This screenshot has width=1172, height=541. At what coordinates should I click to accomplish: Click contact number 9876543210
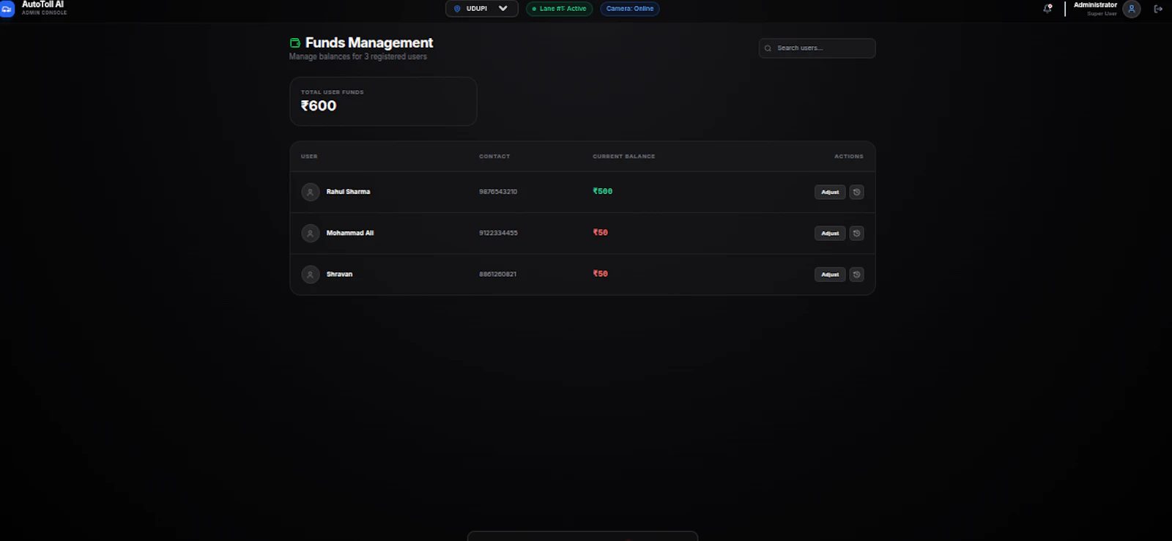pyautogui.click(x=498, y=192)
